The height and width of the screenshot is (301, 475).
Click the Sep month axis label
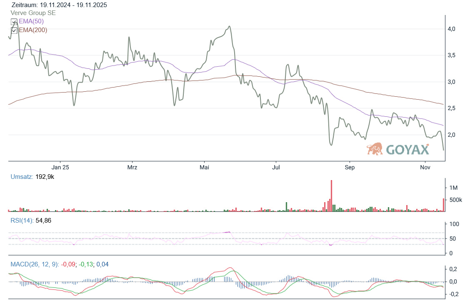tap(349, 167)
